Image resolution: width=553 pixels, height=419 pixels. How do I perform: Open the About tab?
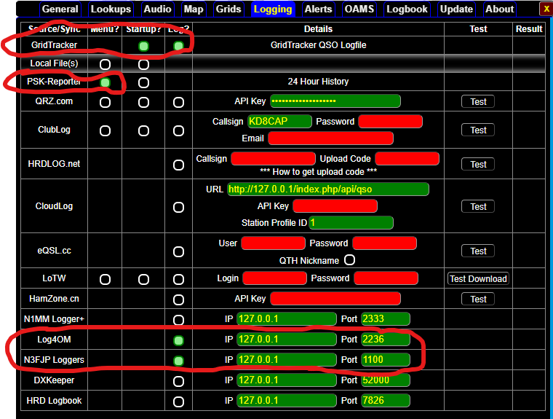tap(499, 9)
